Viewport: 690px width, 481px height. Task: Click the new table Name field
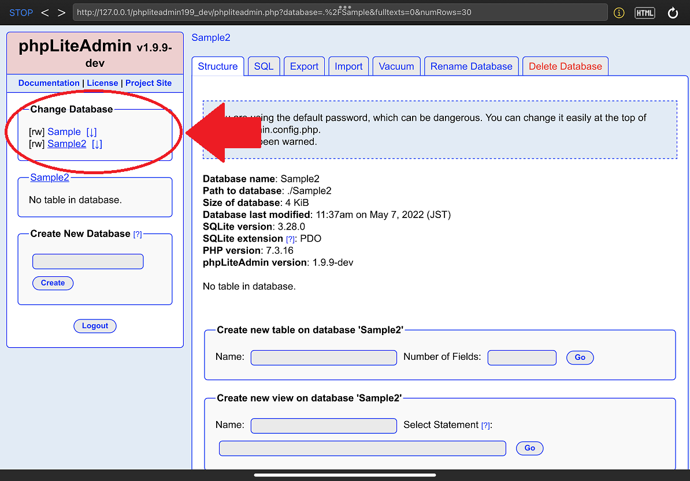tap(324, 358)
